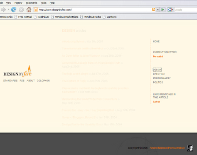Click the CURRENT SELECTION sidebar label
The height and width of the screenshot is (155, 197).
coord(165,52)
